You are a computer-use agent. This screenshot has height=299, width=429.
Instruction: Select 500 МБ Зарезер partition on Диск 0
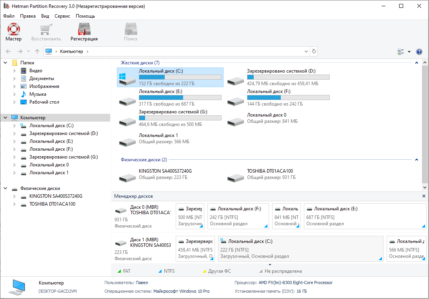coord(190,216)
